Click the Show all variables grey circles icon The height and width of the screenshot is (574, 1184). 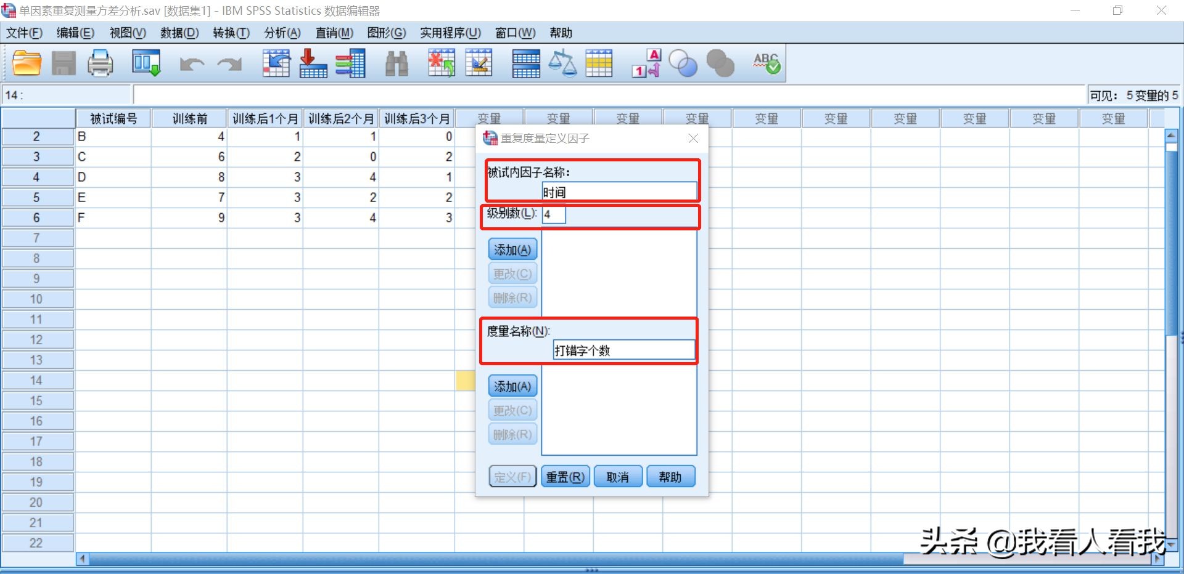tap(720, 63)
